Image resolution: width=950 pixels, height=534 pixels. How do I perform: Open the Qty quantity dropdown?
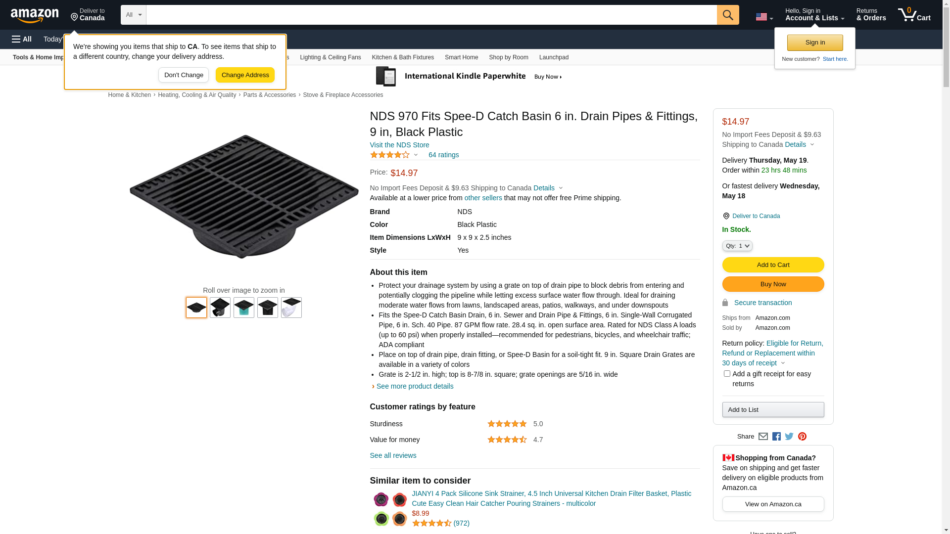pos(737,246)
